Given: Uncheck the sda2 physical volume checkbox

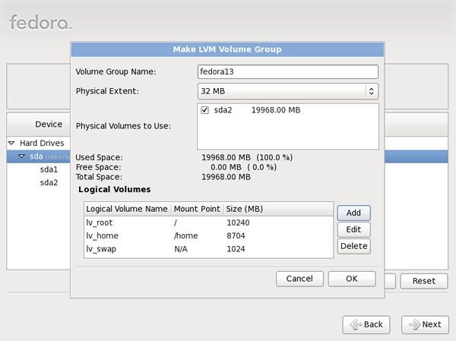Looking at the screenshot, I should click(204, 110).
